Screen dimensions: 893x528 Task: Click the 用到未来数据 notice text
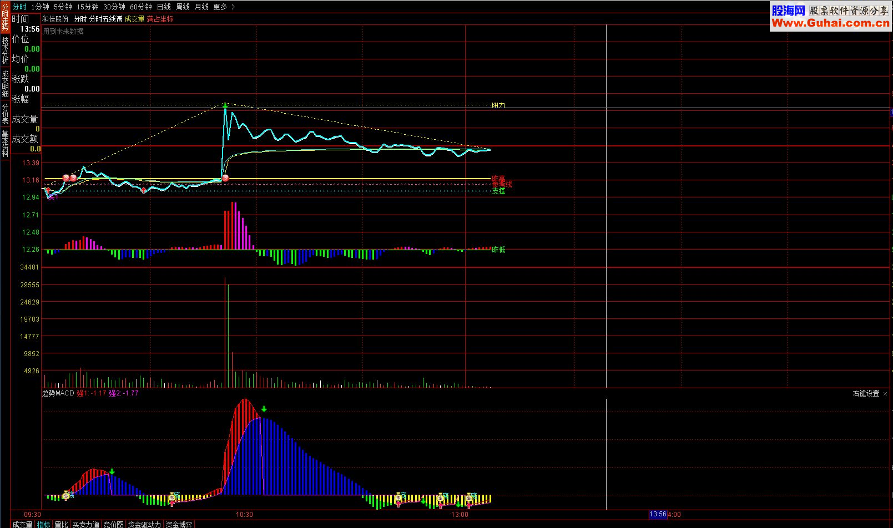[x=63, y=31]
